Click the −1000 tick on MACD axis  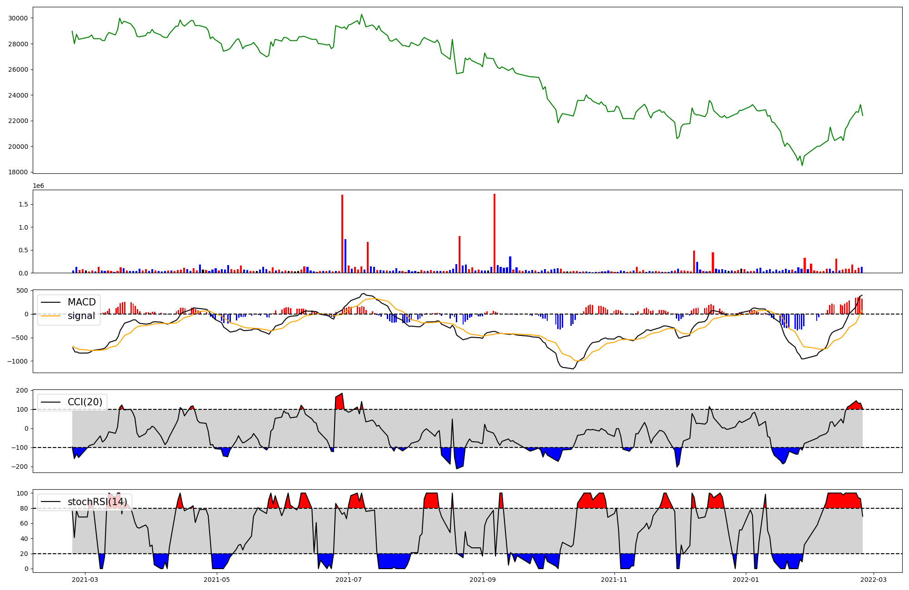[17, 361]
